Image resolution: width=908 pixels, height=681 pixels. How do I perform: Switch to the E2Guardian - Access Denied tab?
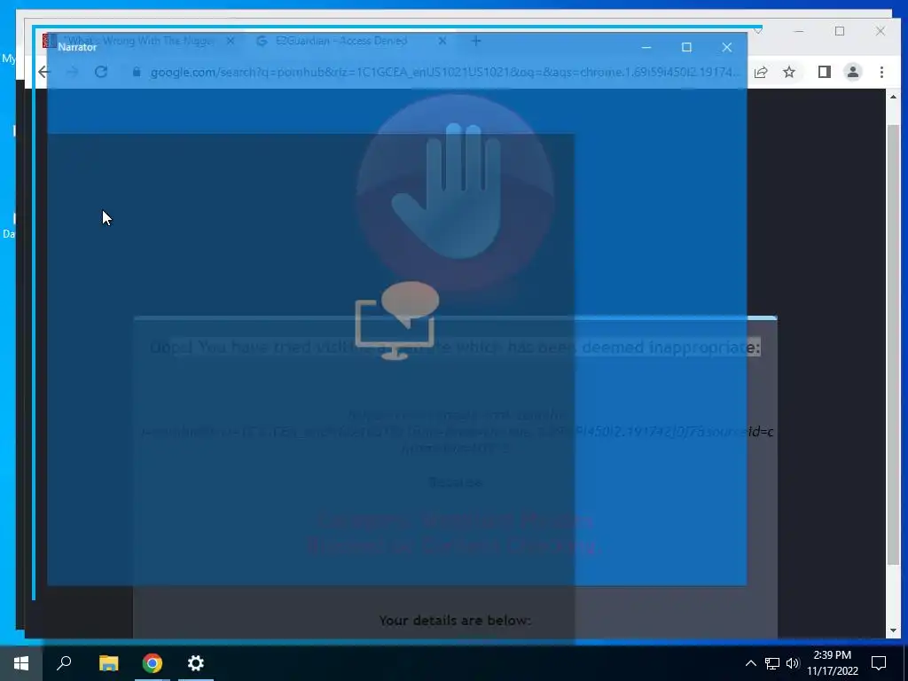click(341, 41)
